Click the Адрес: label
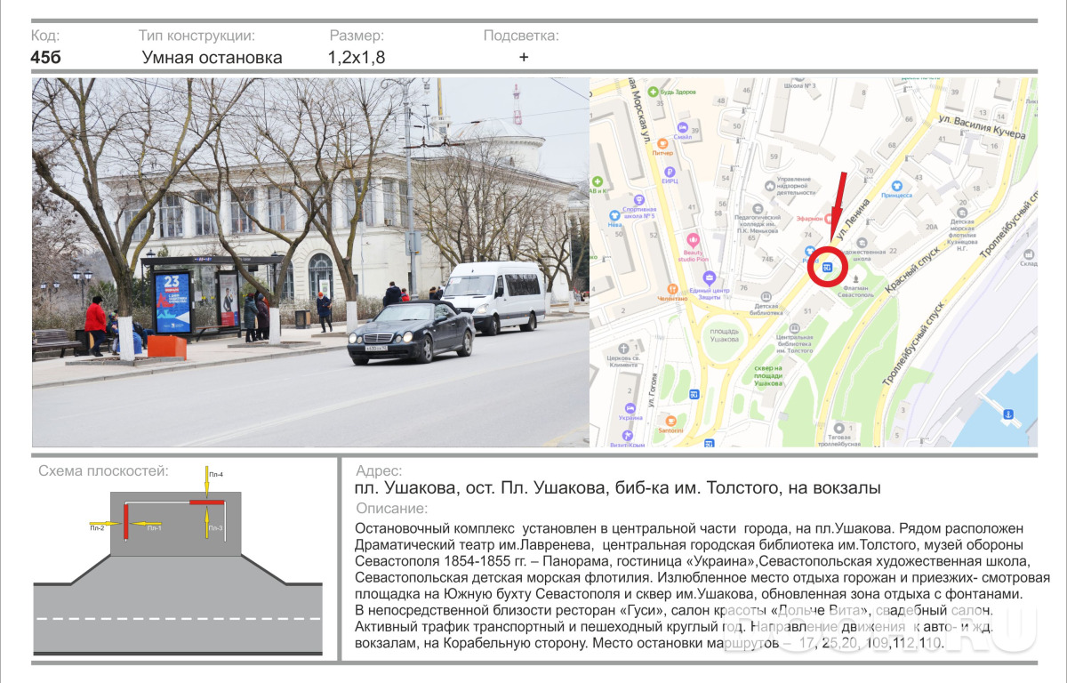This screenshot has width=1067, height=683. [x=379, y=471]
